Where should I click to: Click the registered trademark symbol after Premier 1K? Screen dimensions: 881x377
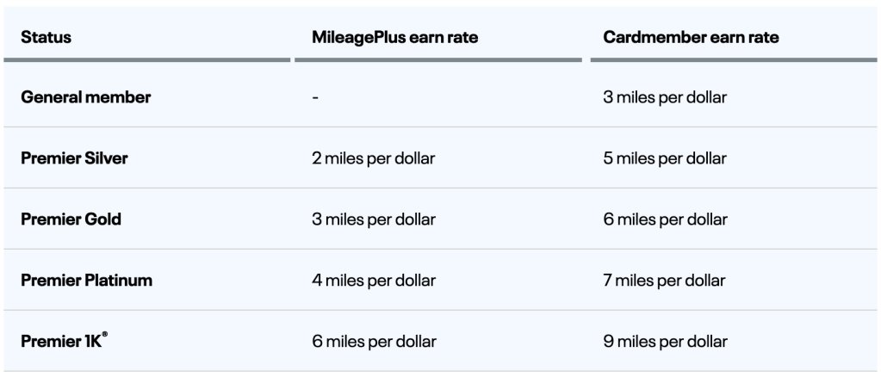pyautogui.click(x=105, y=335)
